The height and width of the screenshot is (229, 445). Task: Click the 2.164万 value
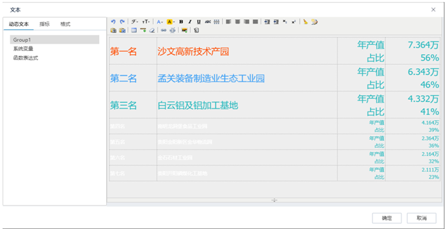tap(430, 154)
